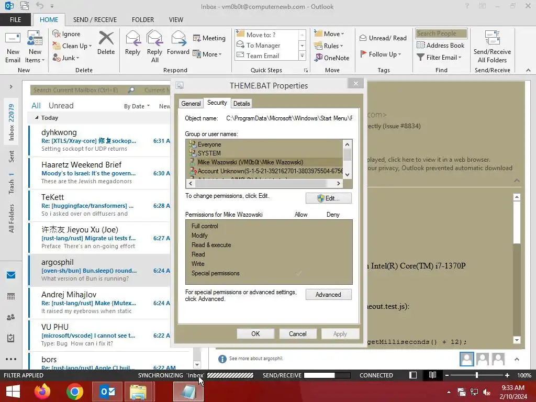Switch to Reading view in status bar
Image resolution: width=536 pixels, height=402 pixels.
[x=432, y=375]
